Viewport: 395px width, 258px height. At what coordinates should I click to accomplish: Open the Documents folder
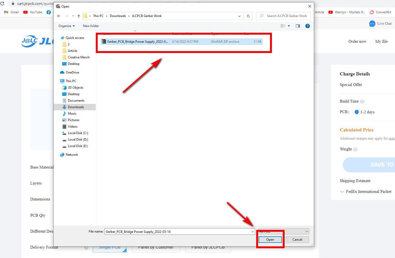pyautogui.click(x=73, y=101)
